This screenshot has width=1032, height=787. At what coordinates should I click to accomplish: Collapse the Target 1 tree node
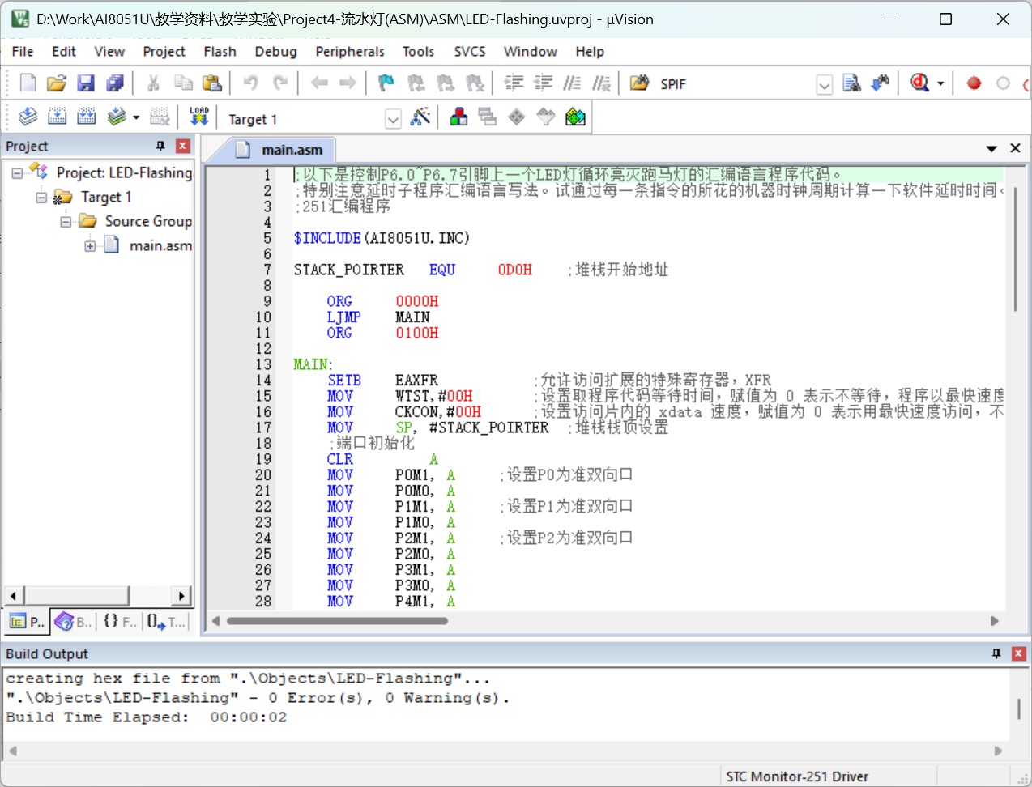click(x=41, y=197)
